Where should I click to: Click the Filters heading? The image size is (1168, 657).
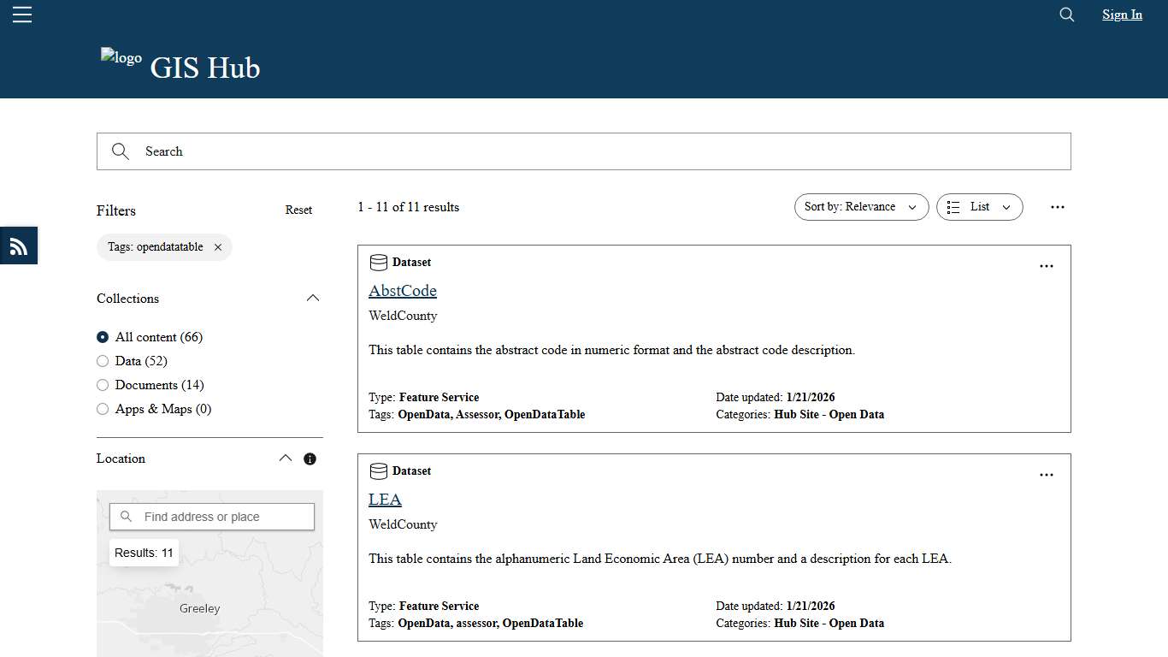coord(115,210)
